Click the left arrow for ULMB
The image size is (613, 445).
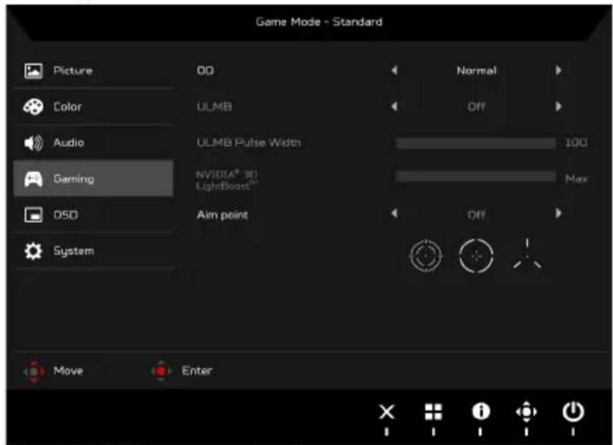point(395,106)
